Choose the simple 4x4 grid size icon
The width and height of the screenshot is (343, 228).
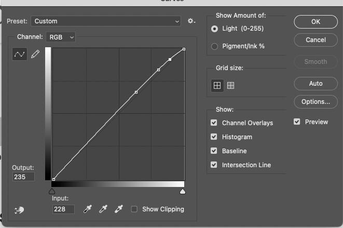point(217,86)
